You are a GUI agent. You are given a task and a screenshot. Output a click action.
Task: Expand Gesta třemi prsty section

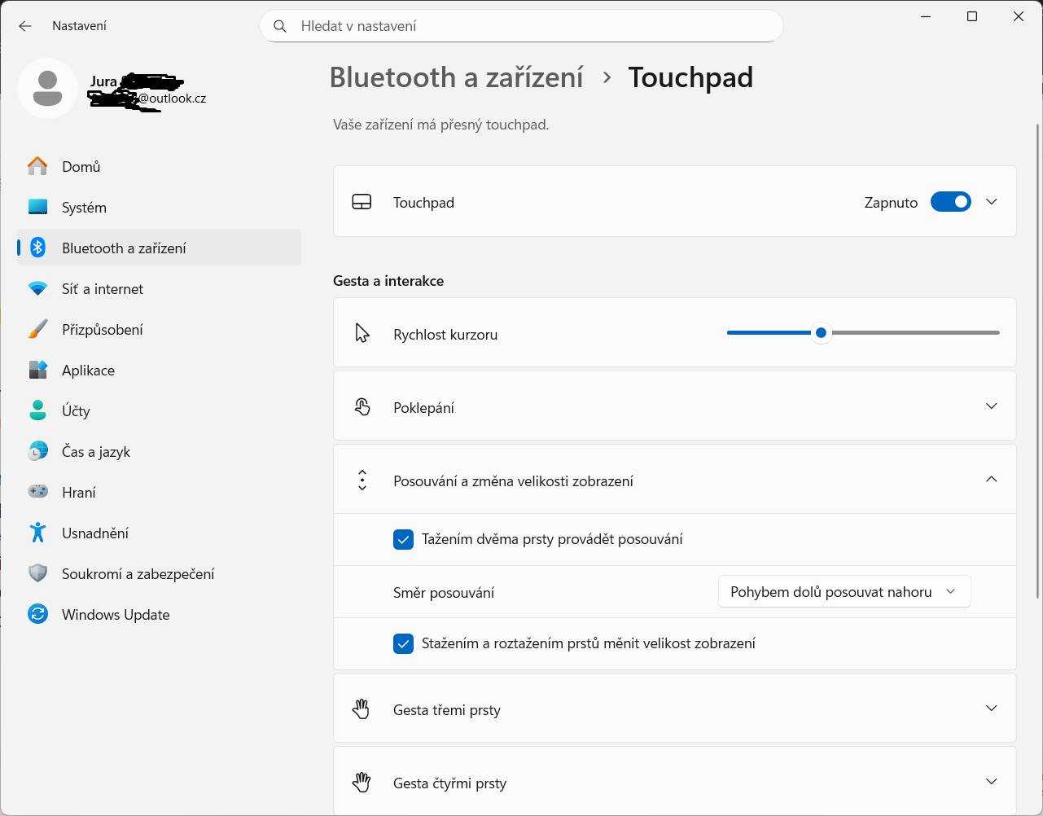coord(991,709)
